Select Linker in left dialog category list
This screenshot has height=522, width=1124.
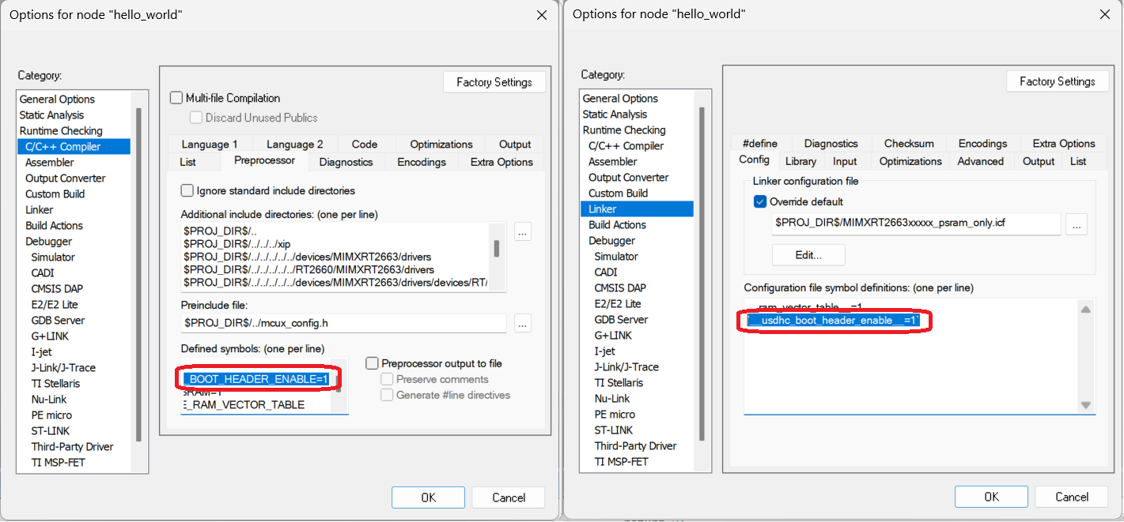[39, 209]
